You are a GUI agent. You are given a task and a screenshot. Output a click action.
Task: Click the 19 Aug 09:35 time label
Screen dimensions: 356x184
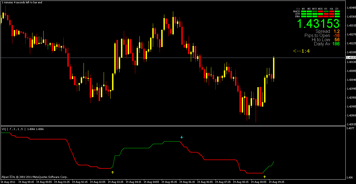(276, 182)
